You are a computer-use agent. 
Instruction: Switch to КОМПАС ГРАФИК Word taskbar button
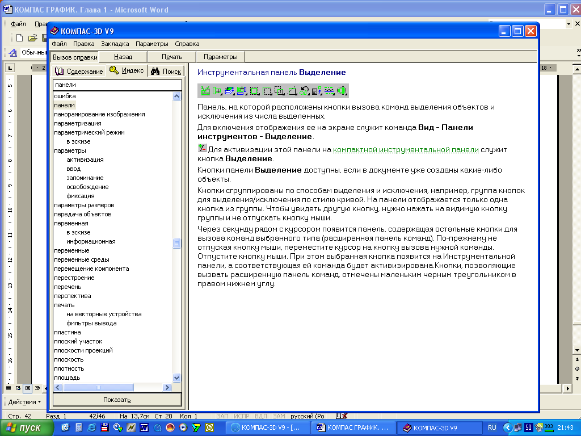pyautogui.click(x=353, y=427)
